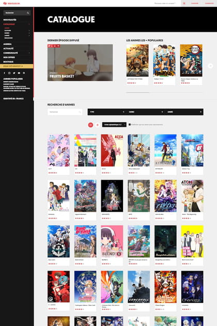Open the BanG Dream! anime poster
This screenshot has width=217, height=326.
point(85,241)
